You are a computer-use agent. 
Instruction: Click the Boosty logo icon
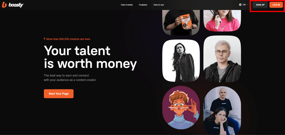coord(4,5)
